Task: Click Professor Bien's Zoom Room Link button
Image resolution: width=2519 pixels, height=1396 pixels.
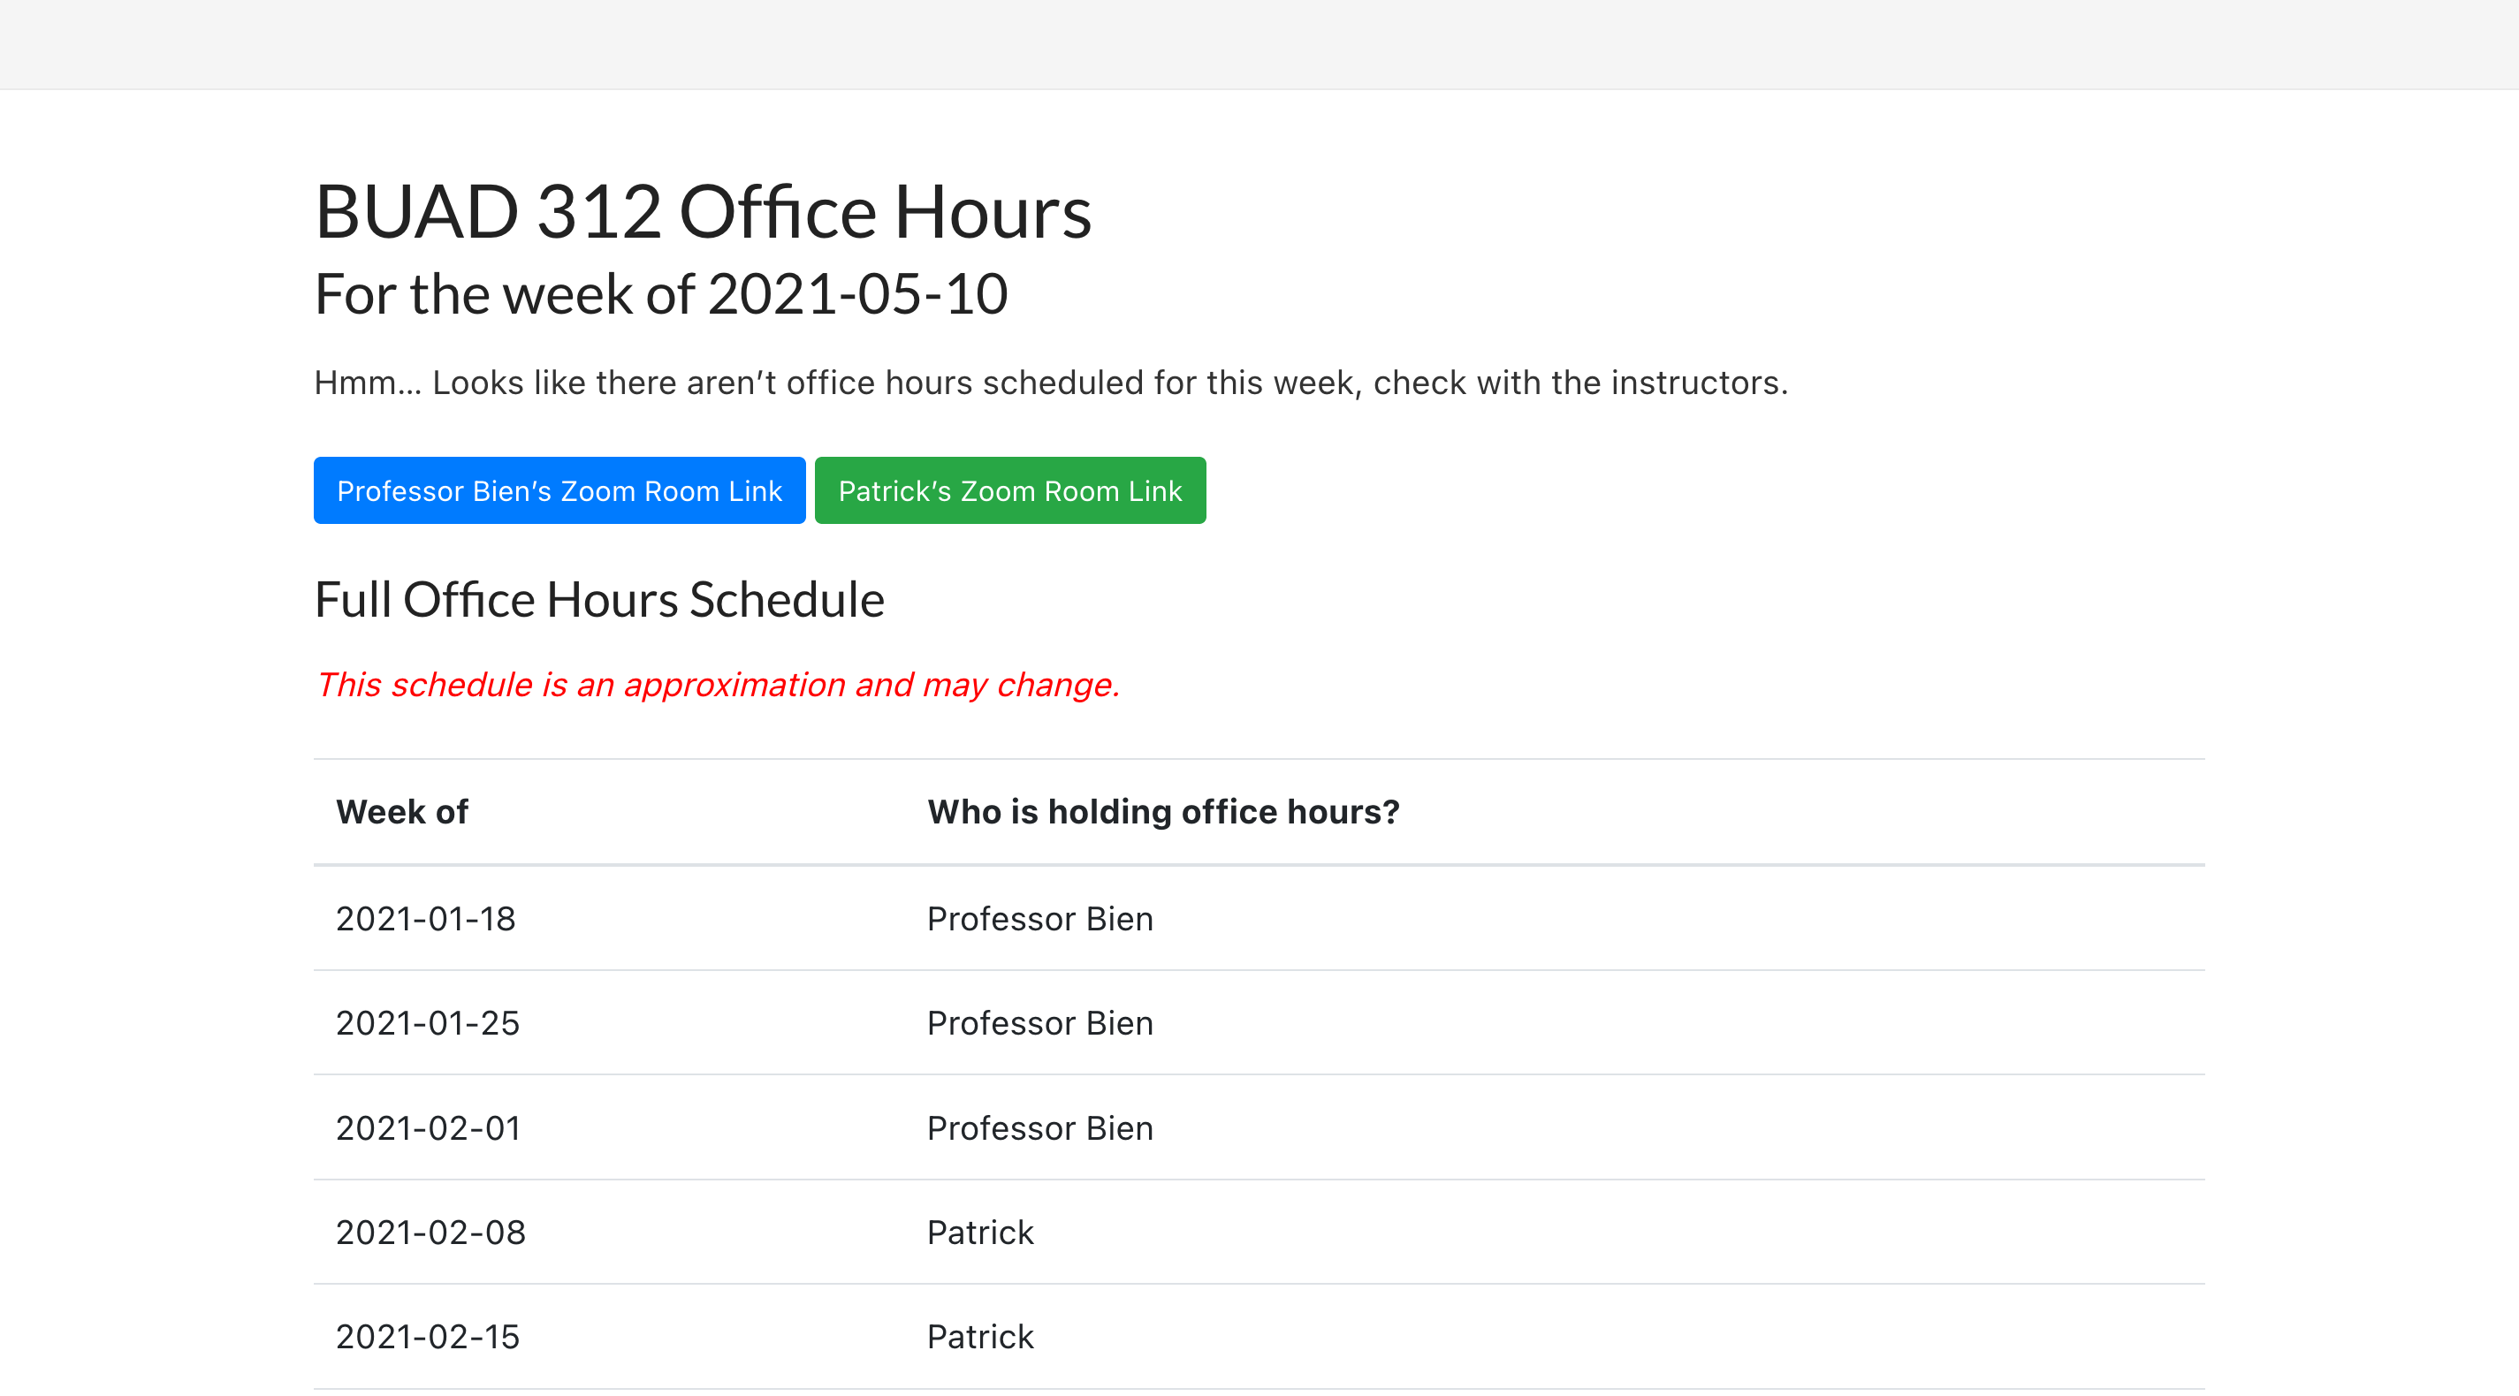Action: coord(559,489)
